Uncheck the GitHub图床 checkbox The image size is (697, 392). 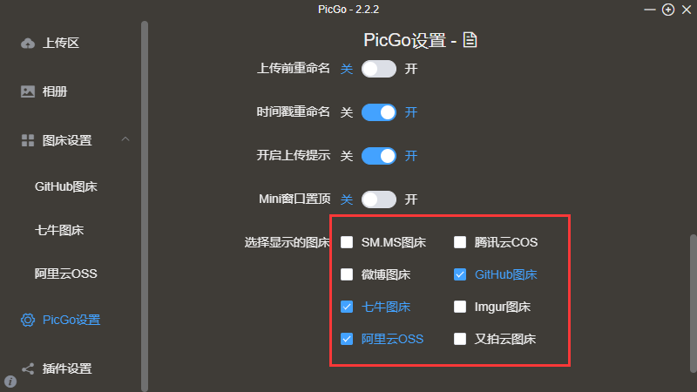(460, 274)
